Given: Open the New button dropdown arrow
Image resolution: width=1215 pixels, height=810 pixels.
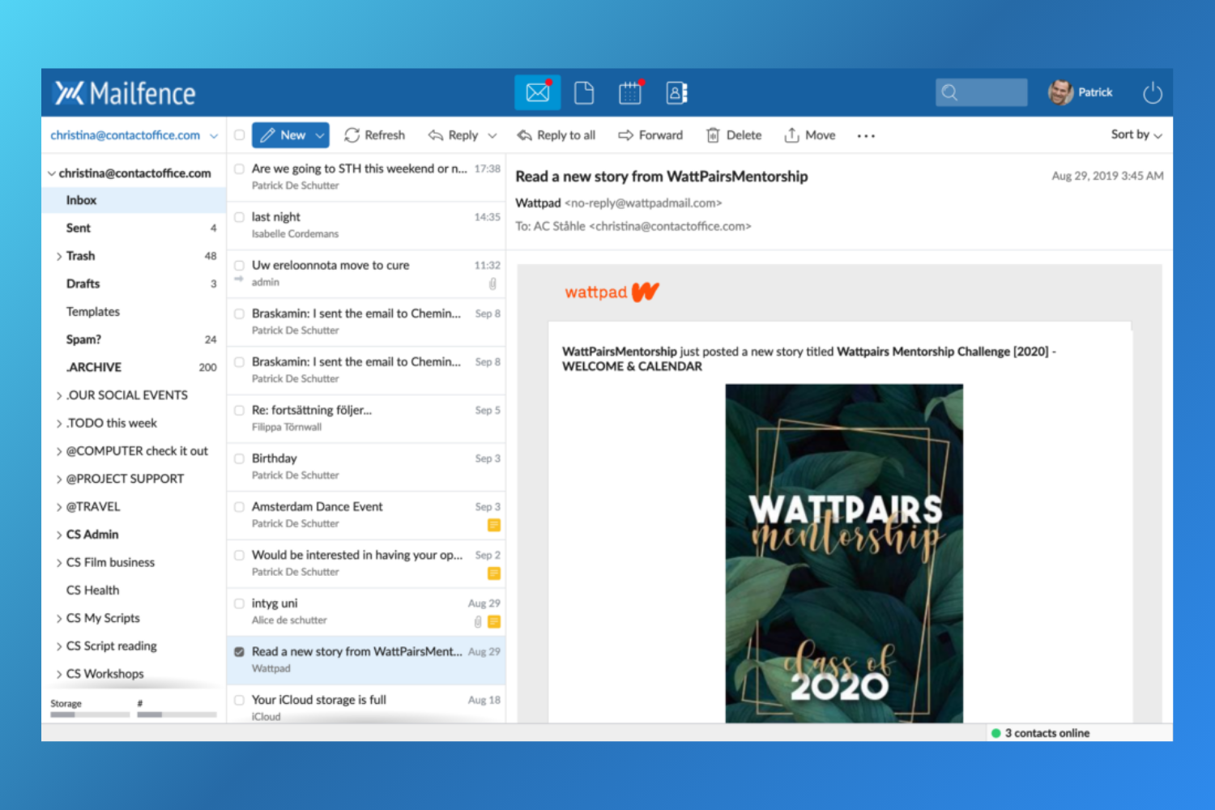Looking at the screenshot, I should [320, 135].
